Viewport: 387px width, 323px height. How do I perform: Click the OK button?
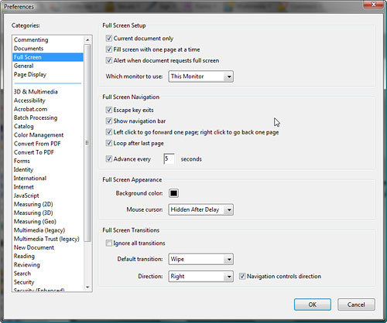pyautogui.click(x=313, y=304)
